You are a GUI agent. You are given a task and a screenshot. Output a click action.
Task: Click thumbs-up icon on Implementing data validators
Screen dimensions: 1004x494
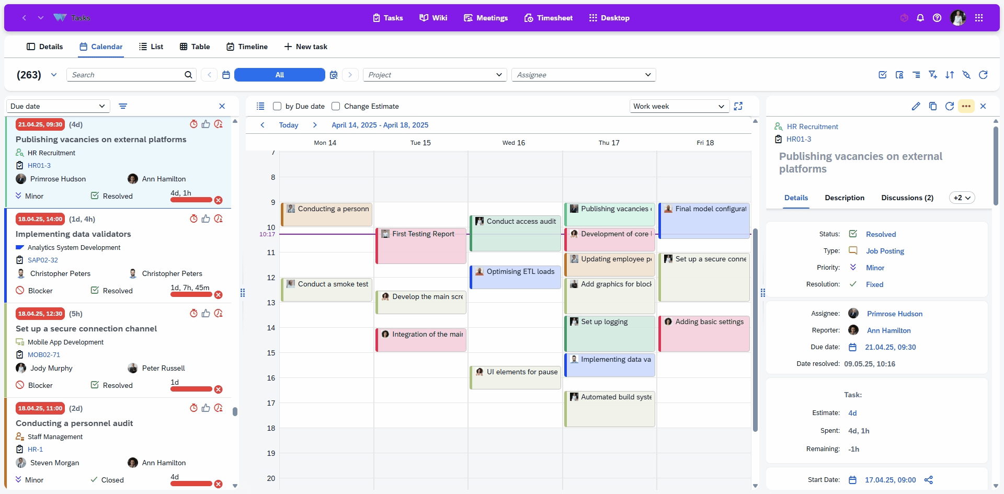206,219
